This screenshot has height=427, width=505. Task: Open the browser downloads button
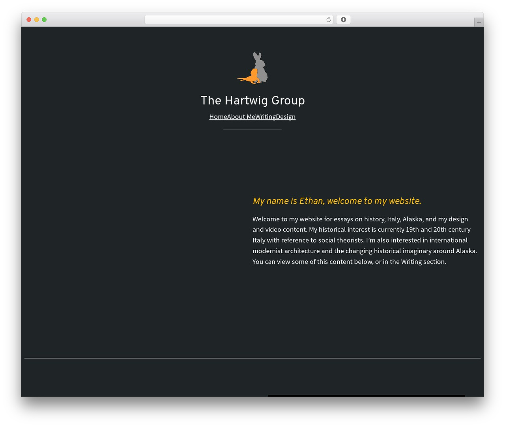click(x=343, y=20)
